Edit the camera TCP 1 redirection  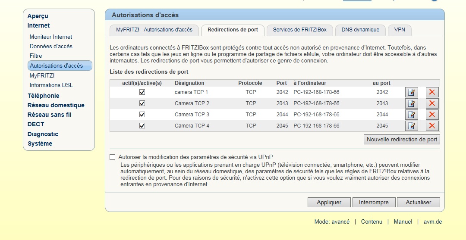[x=411, y=92]
